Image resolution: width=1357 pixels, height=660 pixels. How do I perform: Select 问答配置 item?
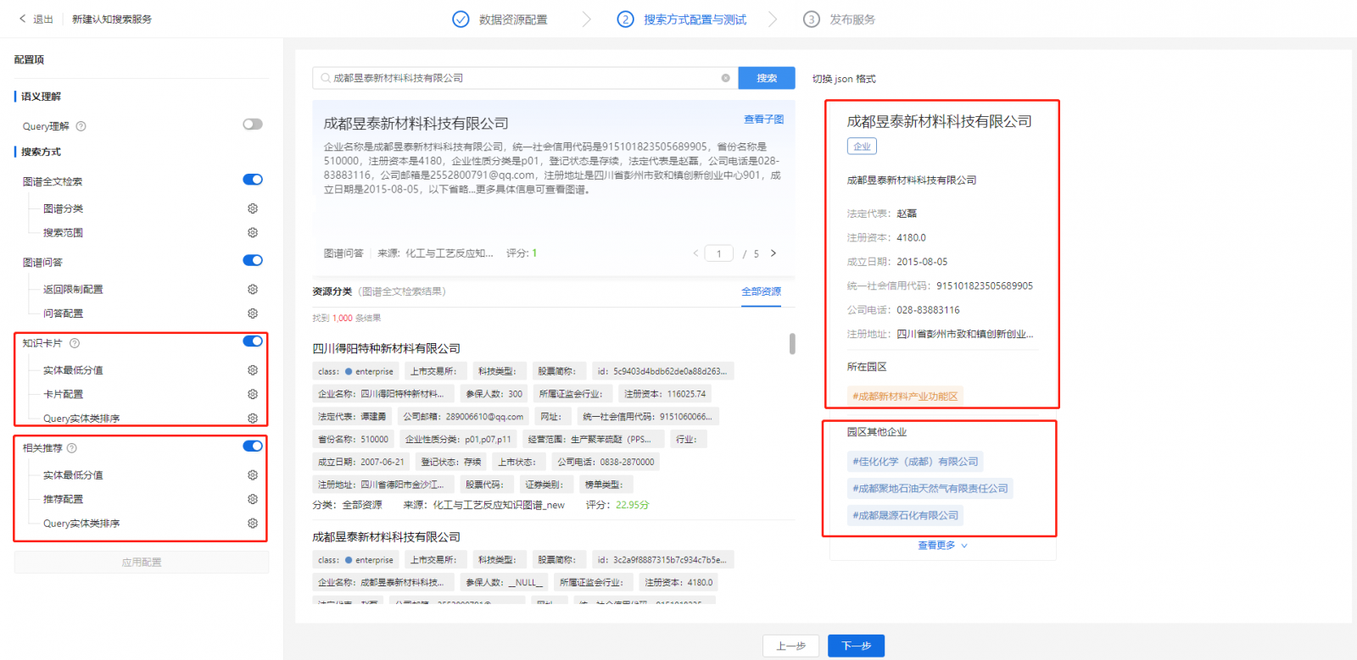tap(63, 313)
